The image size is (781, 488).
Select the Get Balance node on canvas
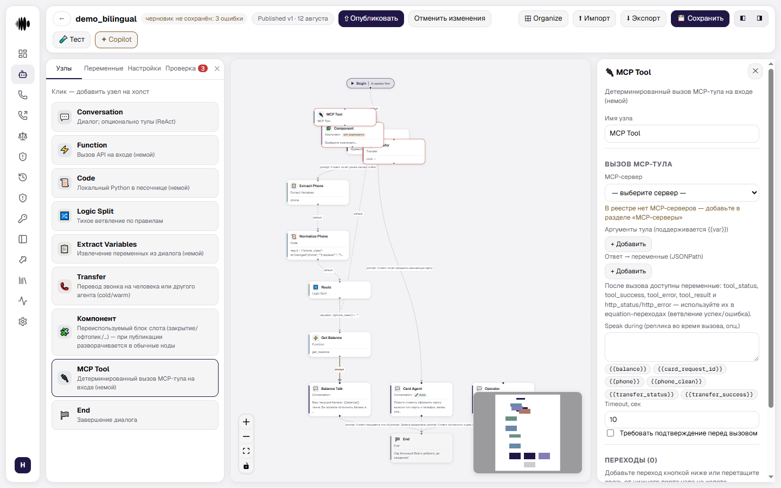coord(340,344)
